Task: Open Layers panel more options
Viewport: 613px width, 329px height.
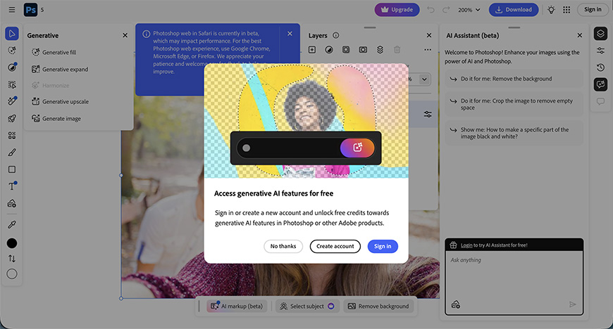Action: click(x=428, y=50)
